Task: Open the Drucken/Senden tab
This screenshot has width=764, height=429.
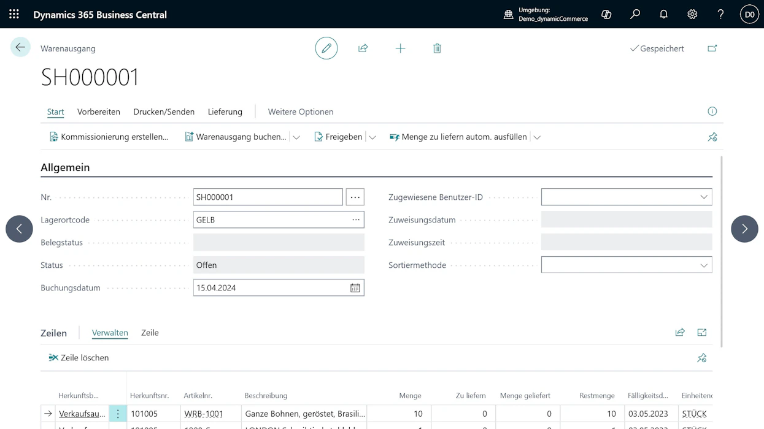Action: point(164,112)
